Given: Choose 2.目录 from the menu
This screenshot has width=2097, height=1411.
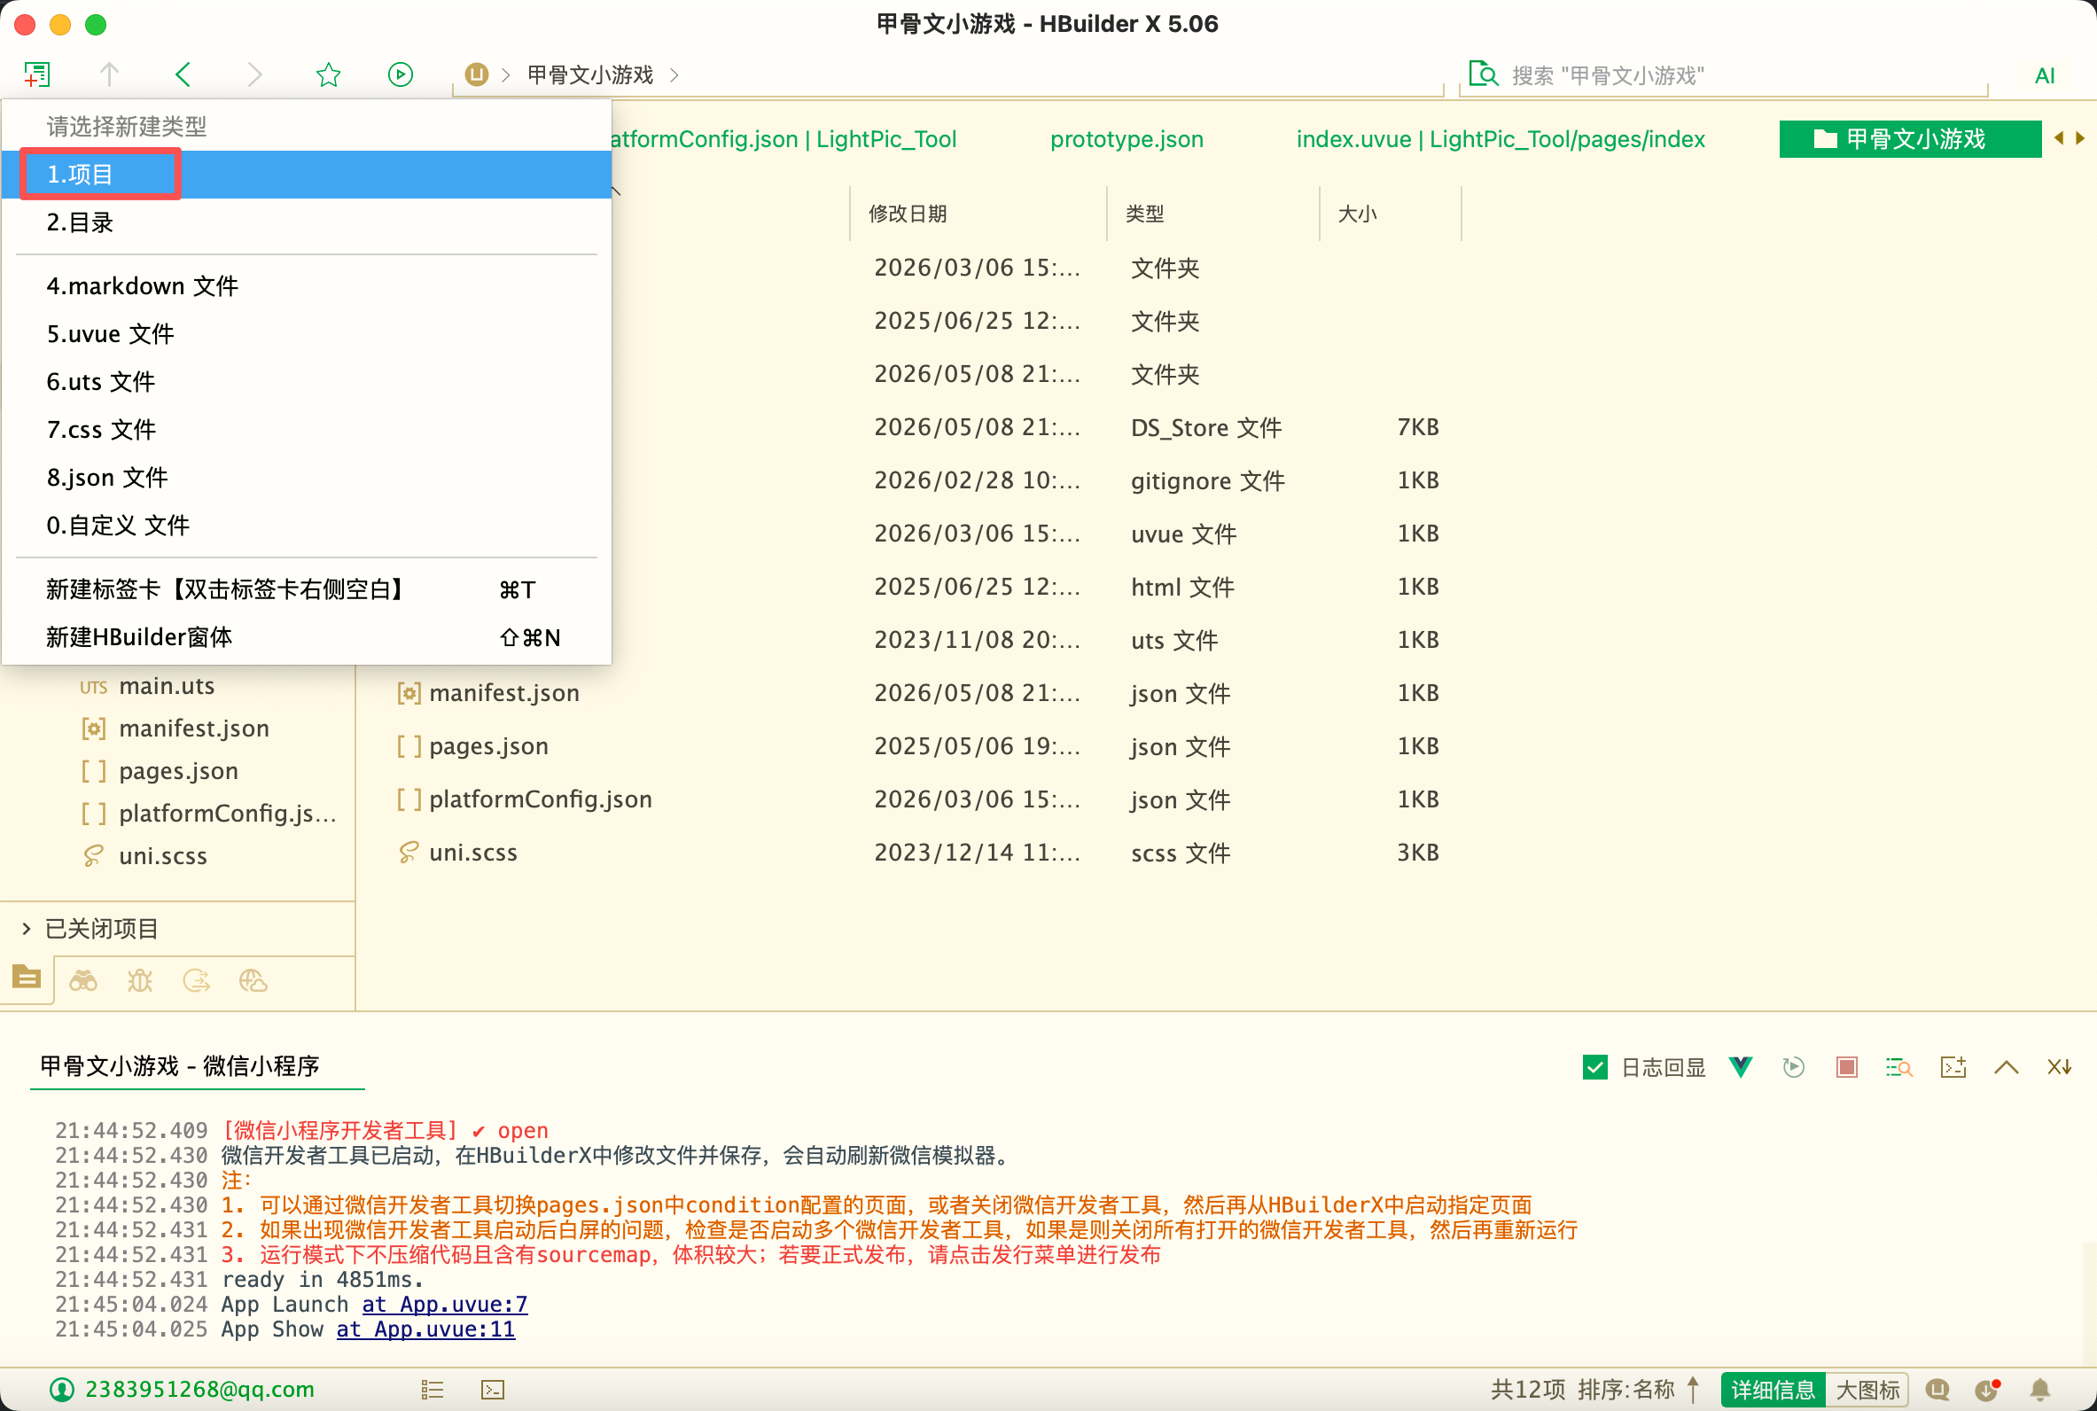Looking at the screenshot, I should point(307,222).
